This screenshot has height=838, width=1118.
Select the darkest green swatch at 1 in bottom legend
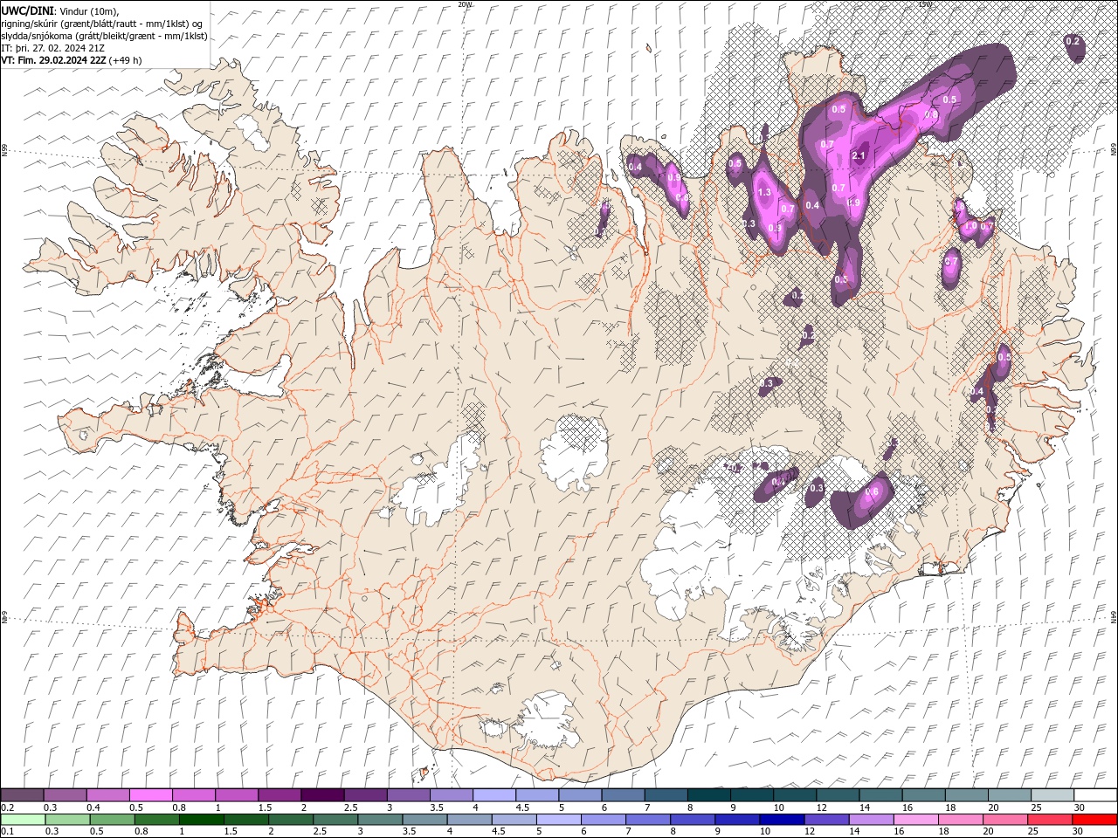pos(200,820)
